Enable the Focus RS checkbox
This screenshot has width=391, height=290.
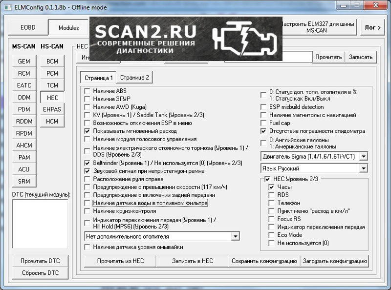click(x=271, y=219)
